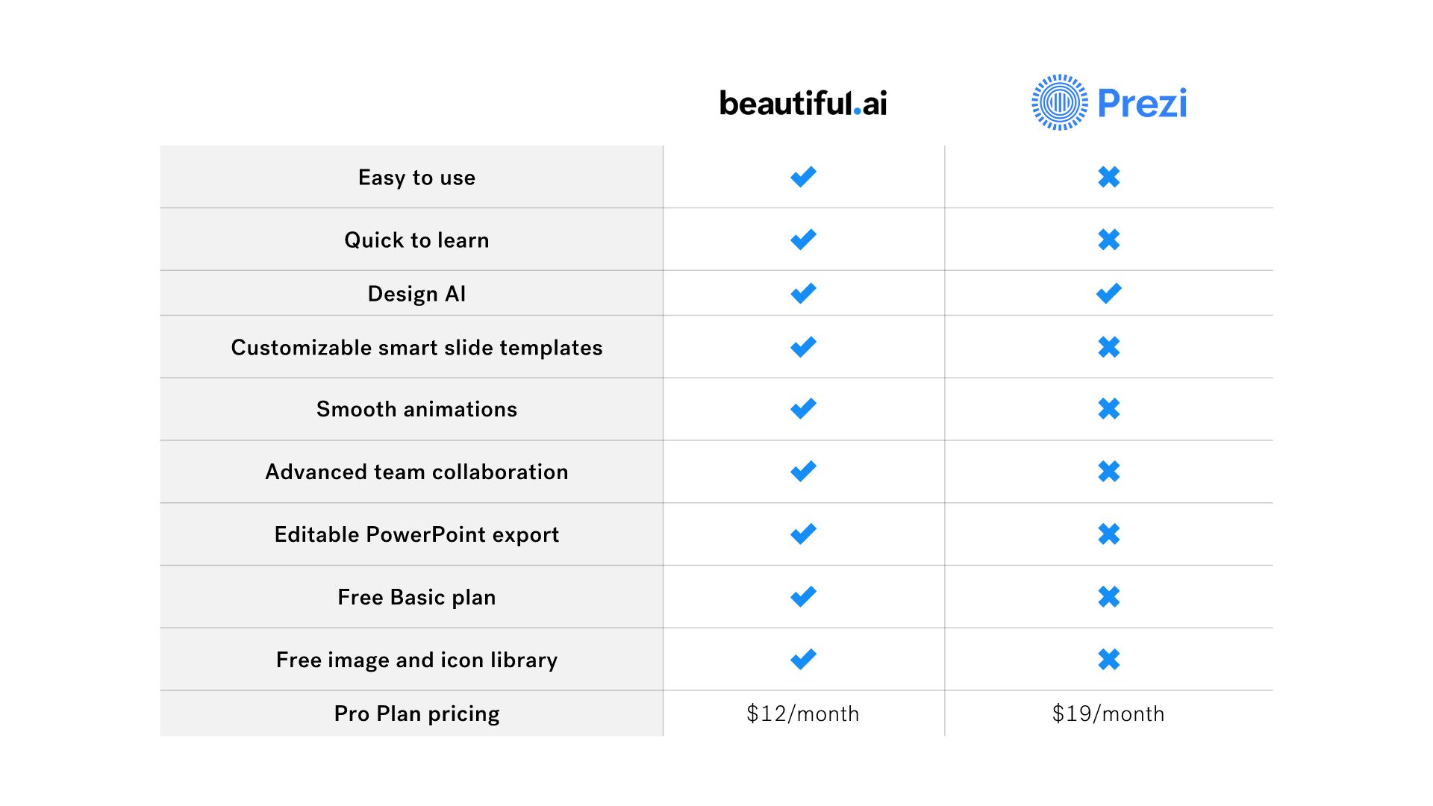Click the $12/month price

point(803,714)
